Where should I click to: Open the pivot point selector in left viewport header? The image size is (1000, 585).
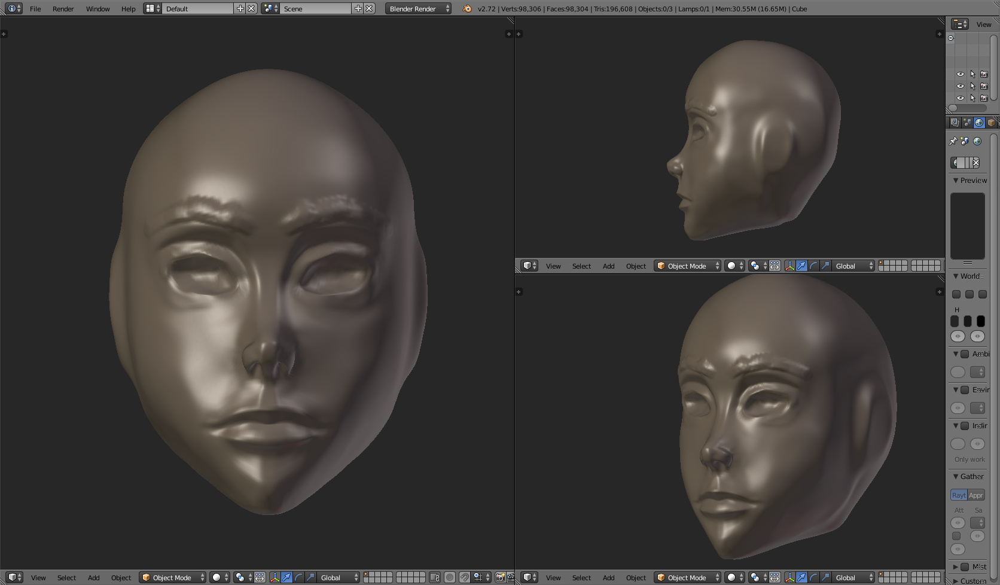[x=243, y=577]
